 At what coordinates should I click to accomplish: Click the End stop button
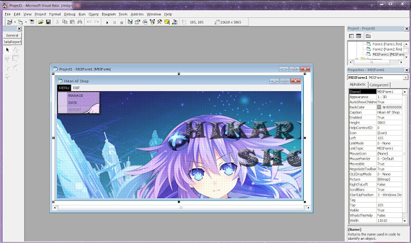121,22
